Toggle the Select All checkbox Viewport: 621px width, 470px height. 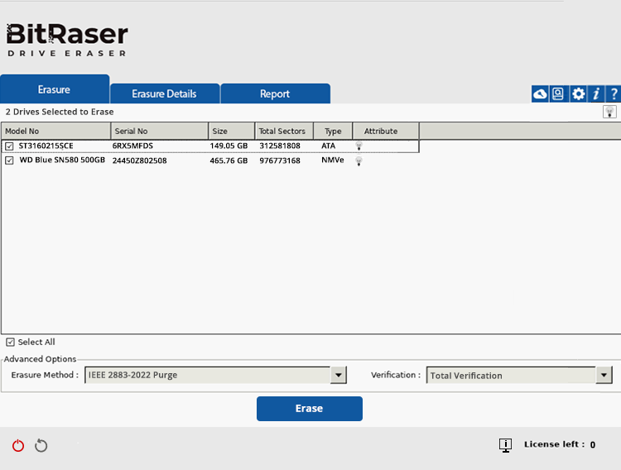pos(10,342)
